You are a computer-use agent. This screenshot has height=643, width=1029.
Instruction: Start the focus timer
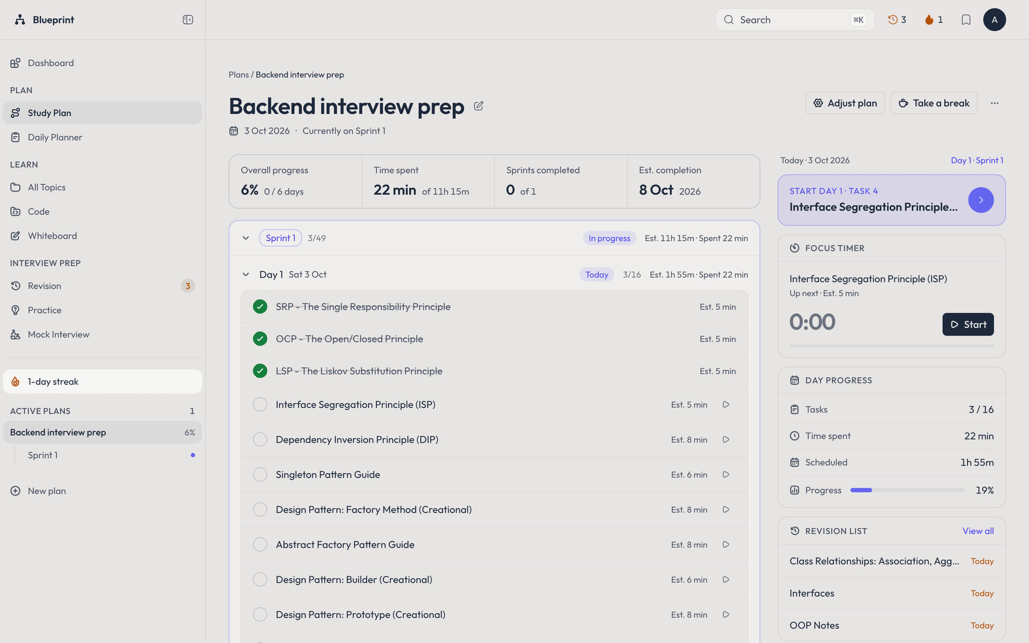click(968, 324)
